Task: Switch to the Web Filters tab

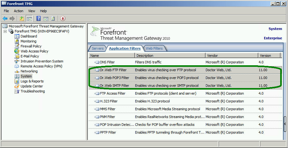Action: click(154, 48)
